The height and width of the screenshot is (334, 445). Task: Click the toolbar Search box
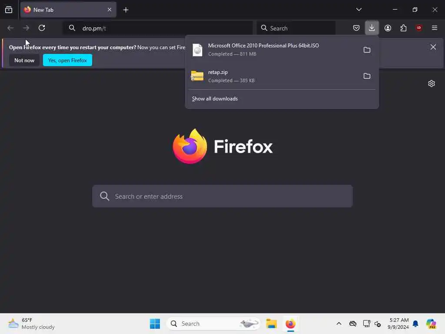tap(296, 28)
